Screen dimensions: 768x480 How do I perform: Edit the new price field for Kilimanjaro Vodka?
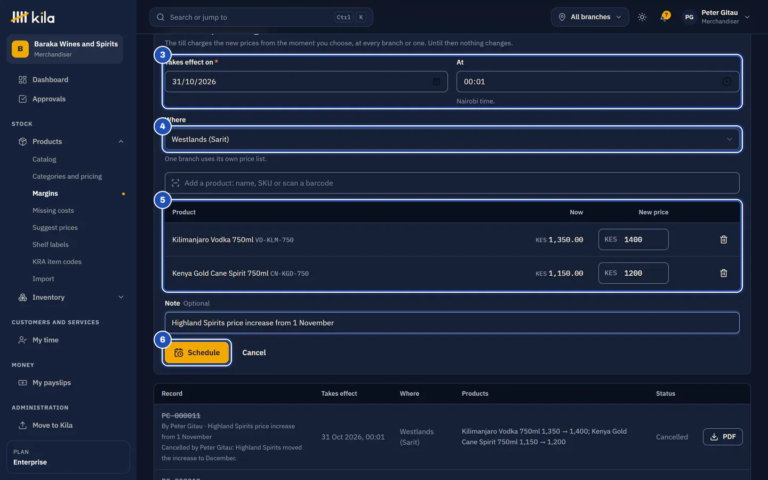pyautogui.click(x=633, y=239)
